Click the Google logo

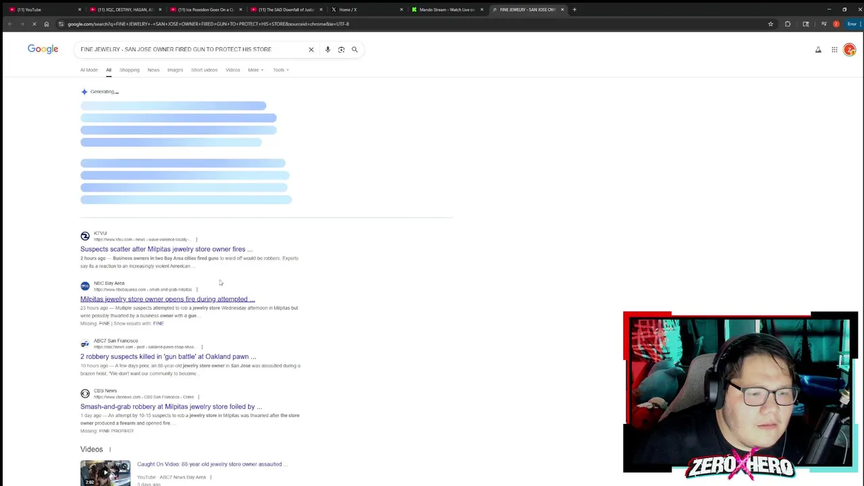point(43,49)
